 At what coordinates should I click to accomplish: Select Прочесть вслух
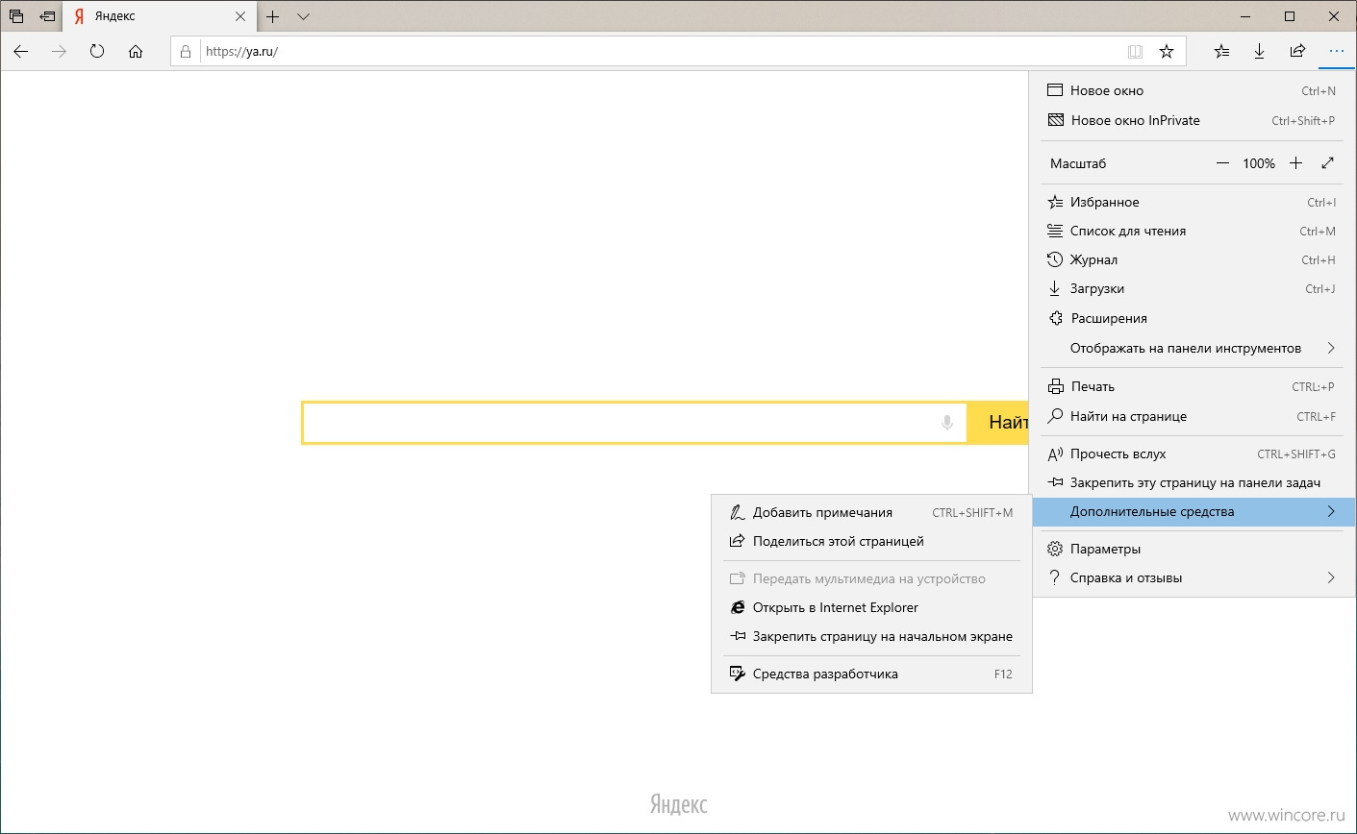(x=1194, y=454)
